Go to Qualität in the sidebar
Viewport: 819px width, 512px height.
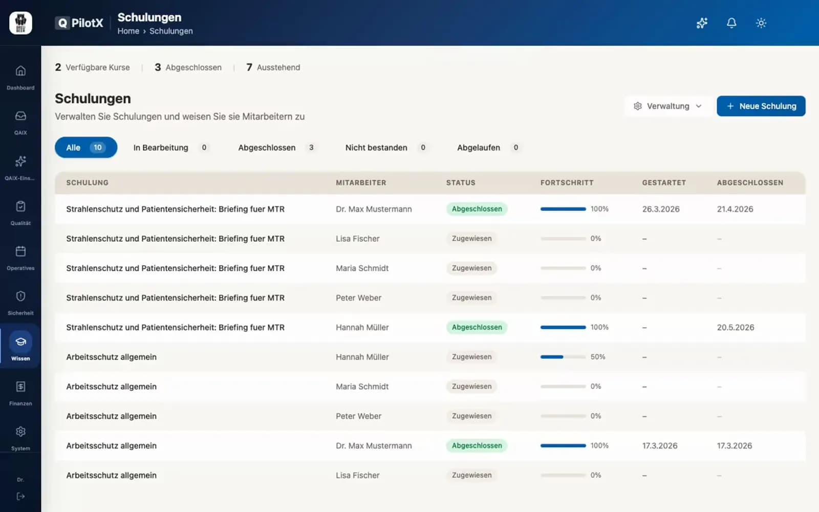point(20,212)
